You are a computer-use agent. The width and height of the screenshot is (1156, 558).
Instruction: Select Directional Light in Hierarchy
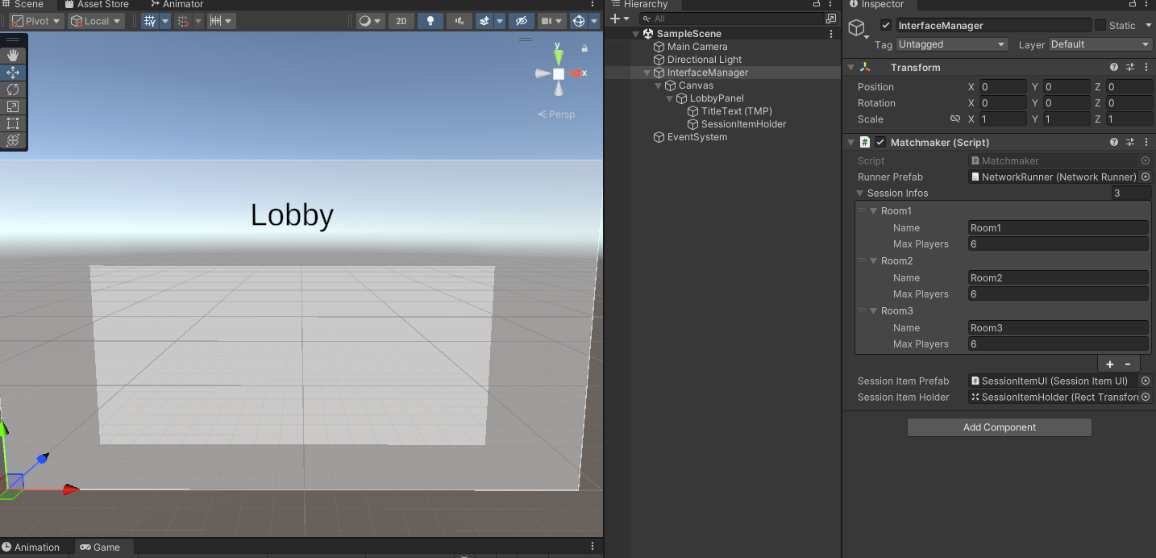705,60
